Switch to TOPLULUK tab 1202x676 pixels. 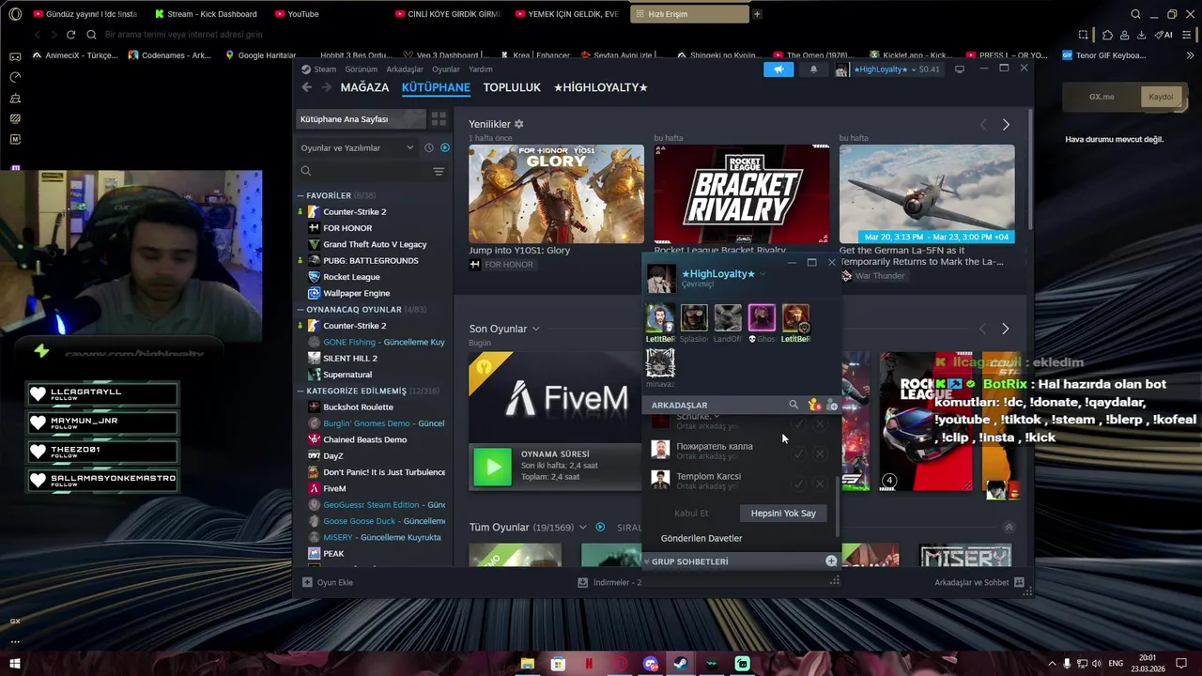pyautogui.click(x=512, y=87)
